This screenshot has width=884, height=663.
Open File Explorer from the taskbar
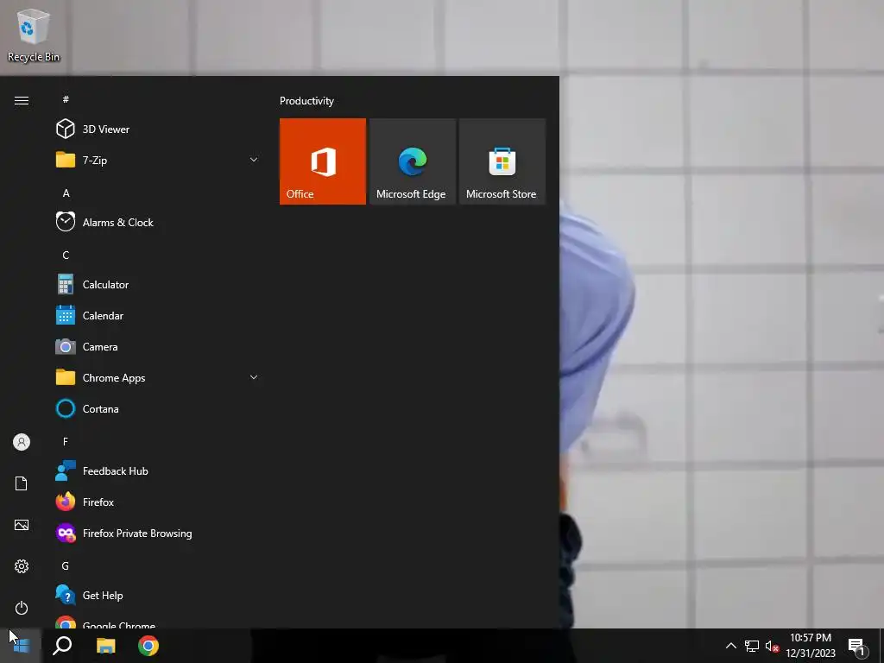105,646
